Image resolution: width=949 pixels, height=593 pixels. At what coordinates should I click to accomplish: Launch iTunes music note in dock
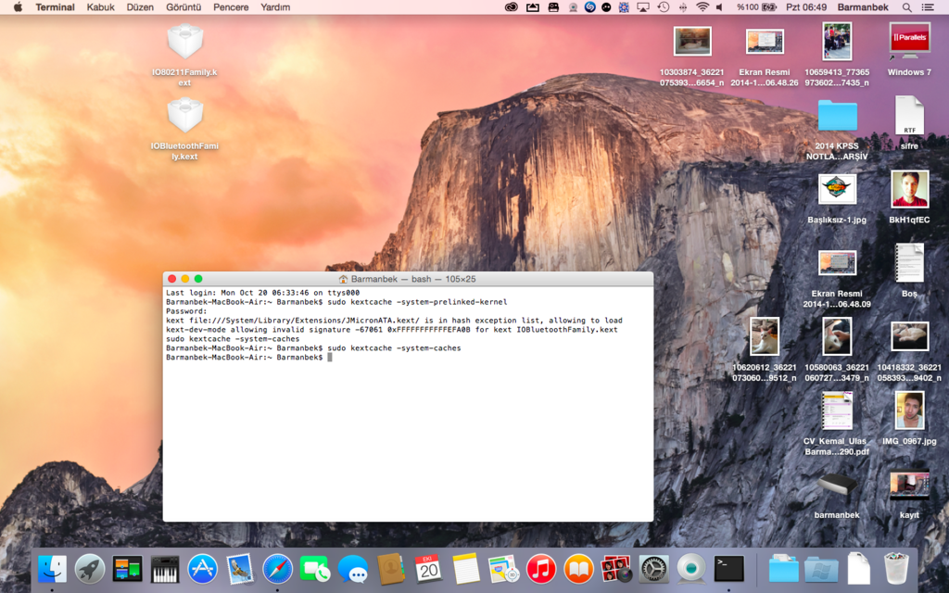click(x=541, y=570)
